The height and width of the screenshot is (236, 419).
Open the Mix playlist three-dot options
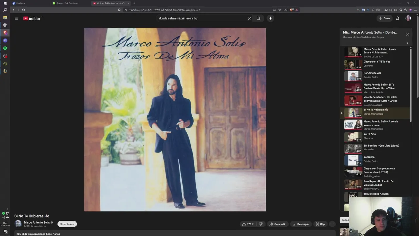[x=407, y=42]
